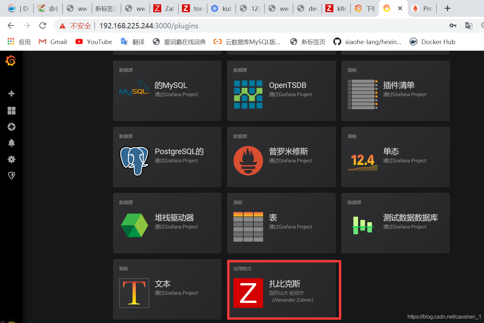484x323 pixels.
Task: Open a new browser tab with plus
Action: click(x=447, y=9)
